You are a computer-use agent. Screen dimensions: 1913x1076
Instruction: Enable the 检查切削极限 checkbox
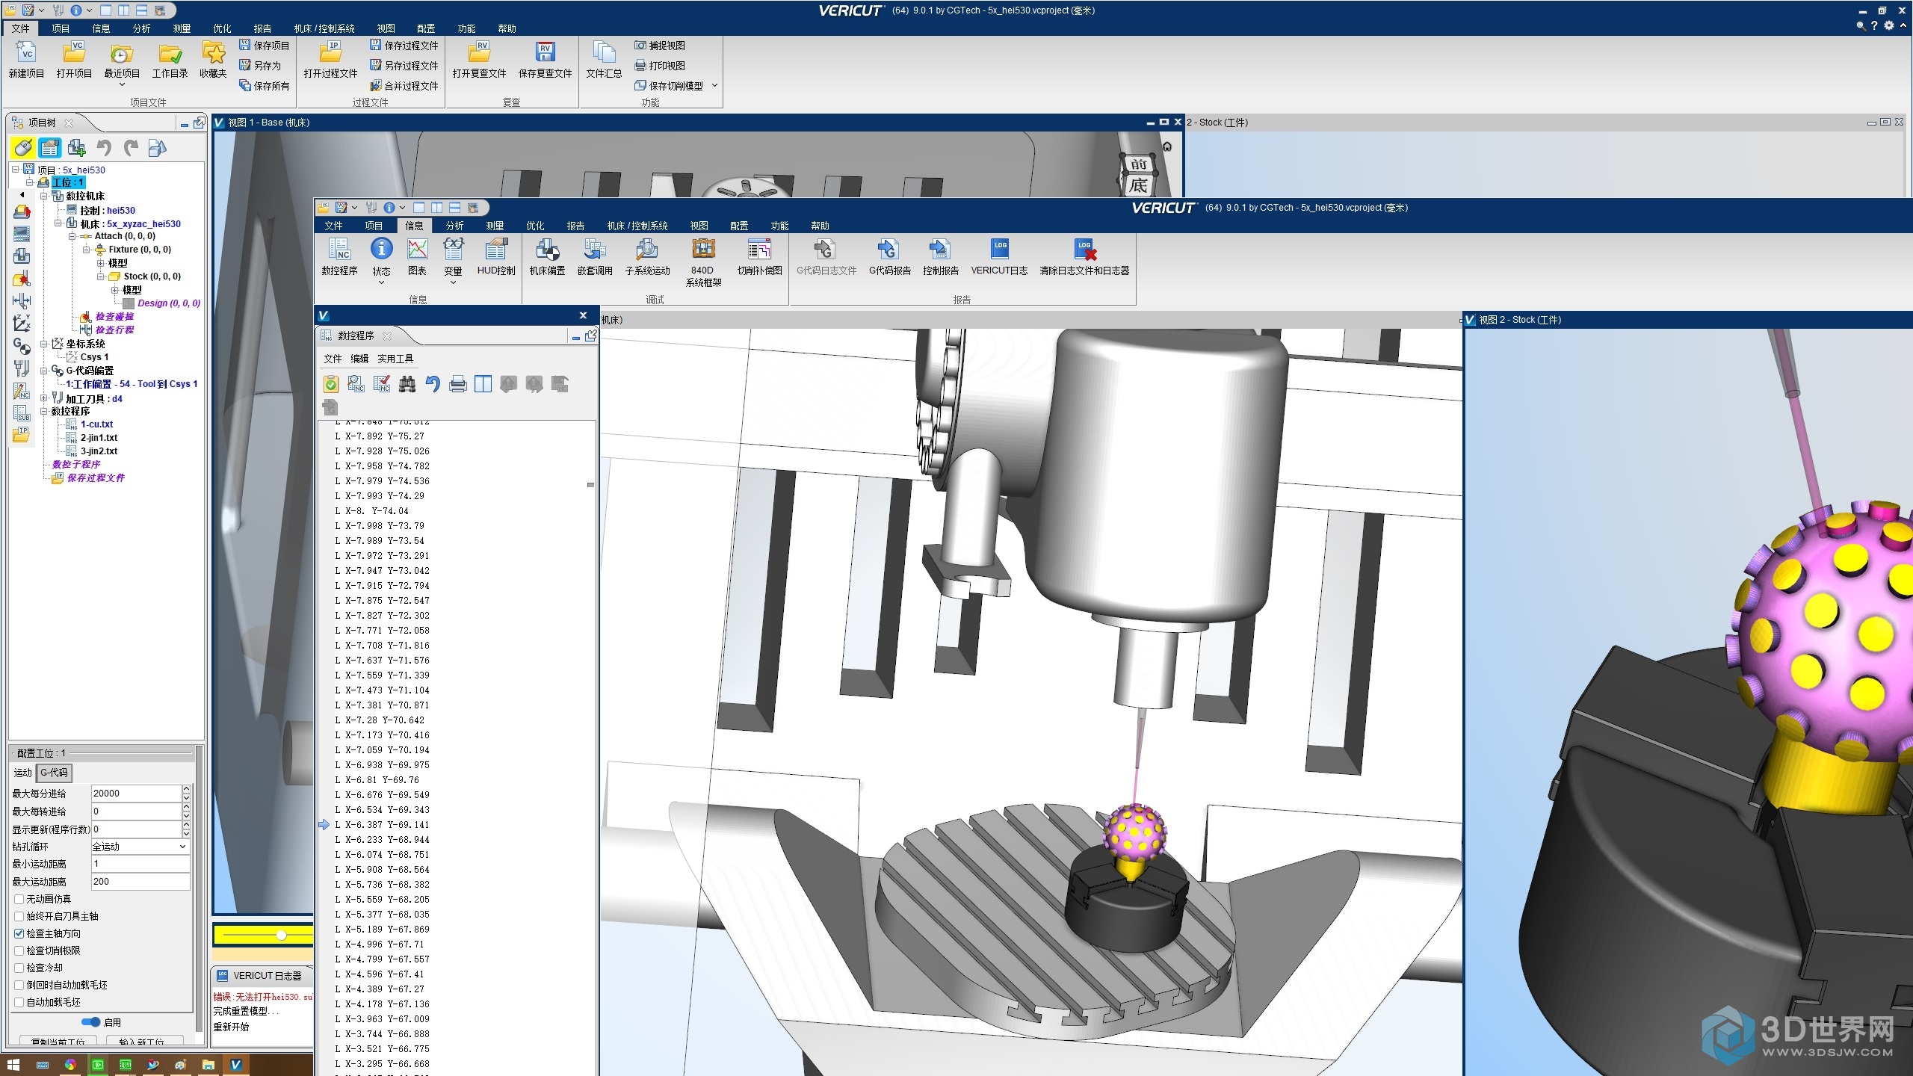[x=19, y=950]
